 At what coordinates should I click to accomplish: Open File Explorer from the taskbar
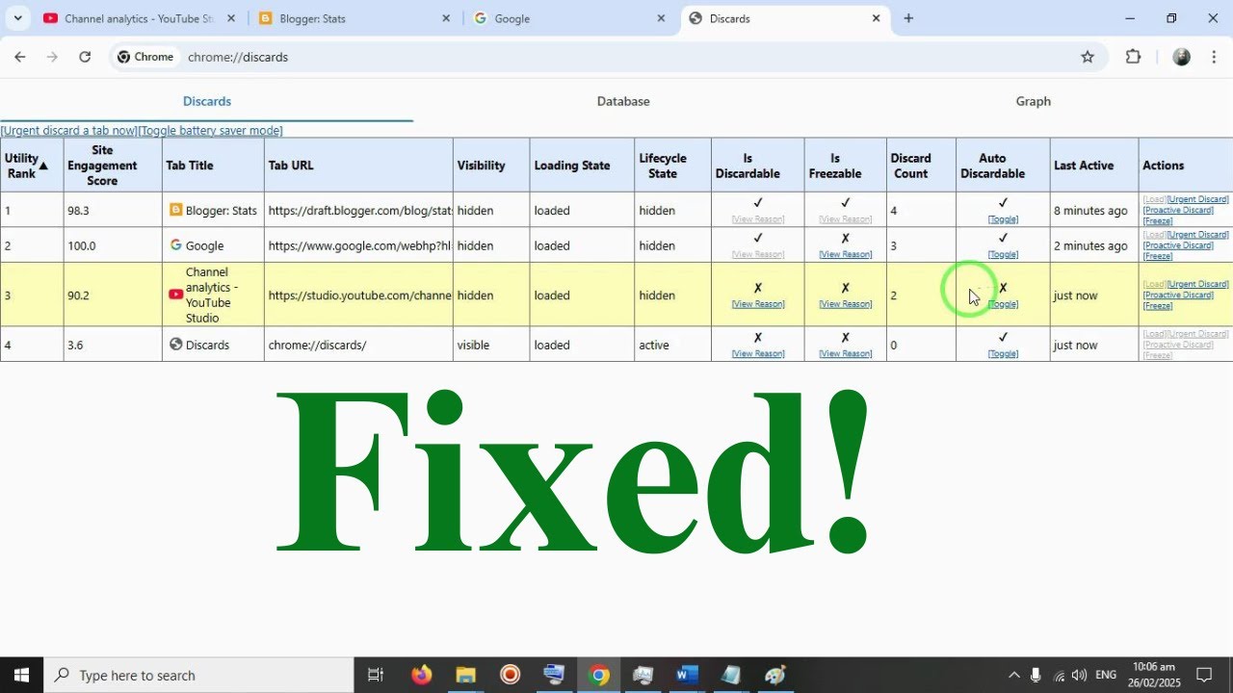465,675
